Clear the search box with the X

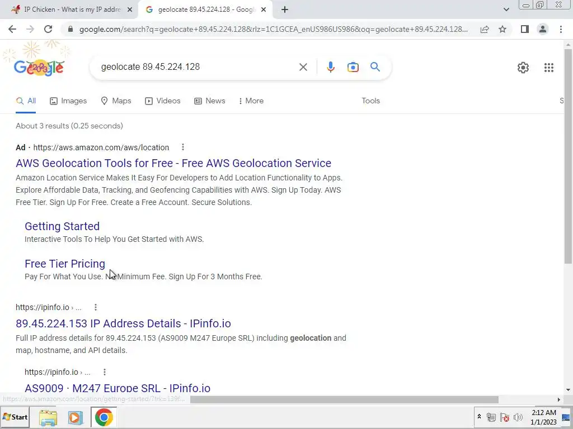click(x=303, y=67)
